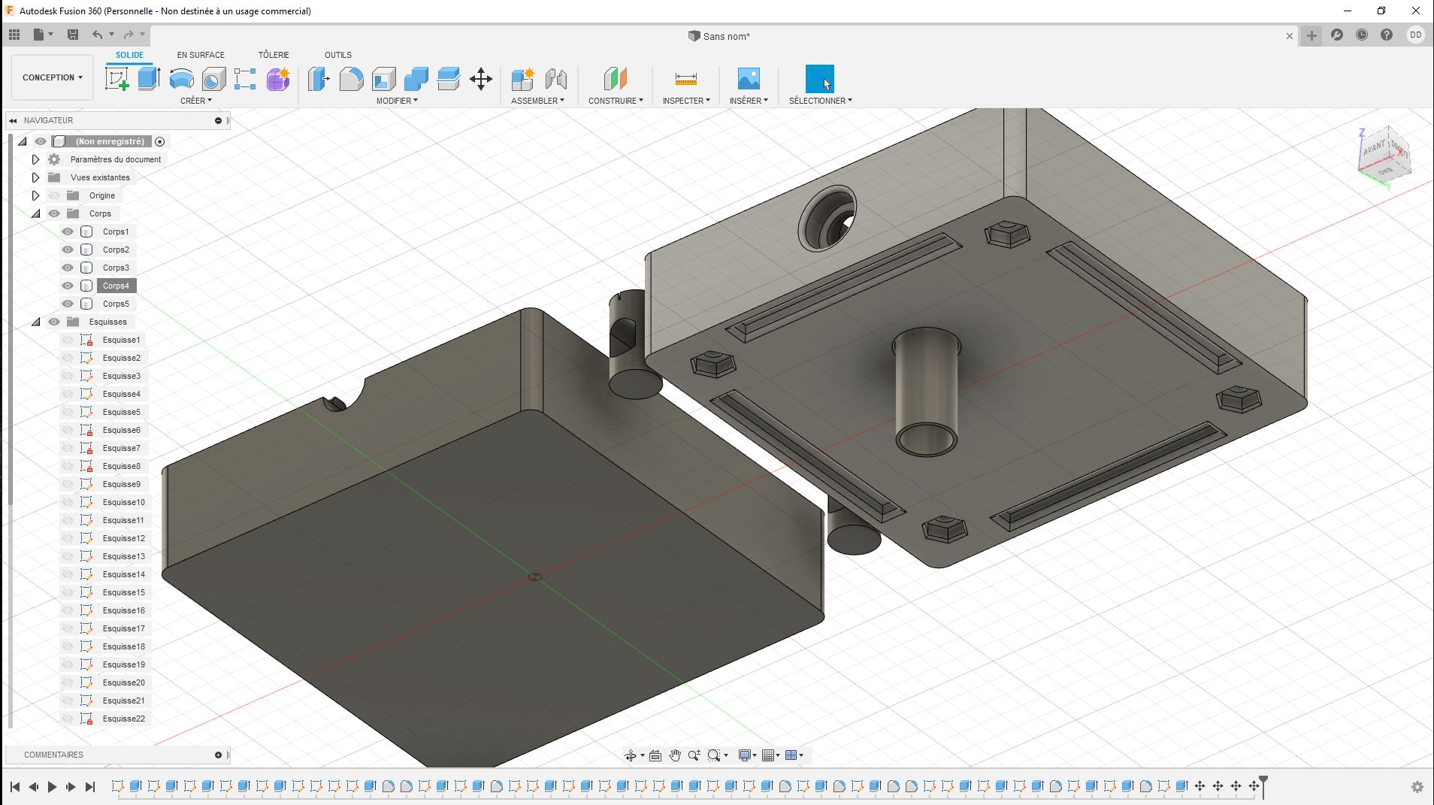Expand the Origine folder
Screen dimensions: 1434x805
coord(35,195)
